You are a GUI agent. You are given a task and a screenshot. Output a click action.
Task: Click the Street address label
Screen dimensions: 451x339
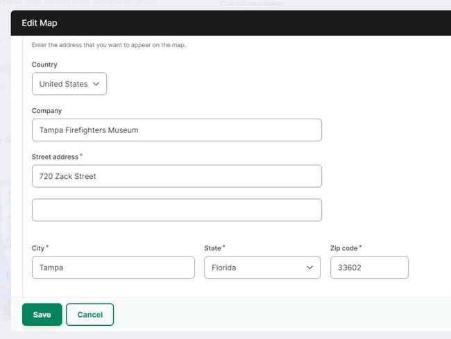(x=55, y=157)
